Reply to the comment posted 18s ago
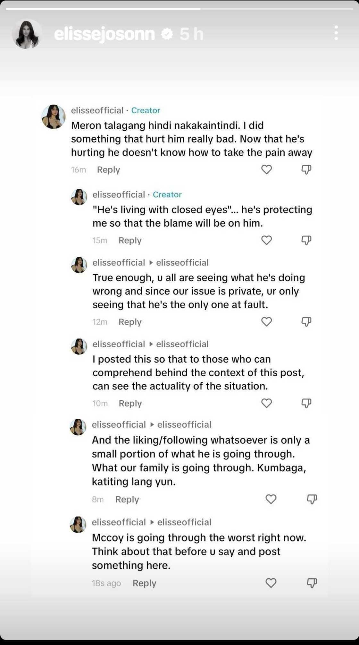Screen dimensions: 359x645 pyautogui.click(x=144, y=583)
